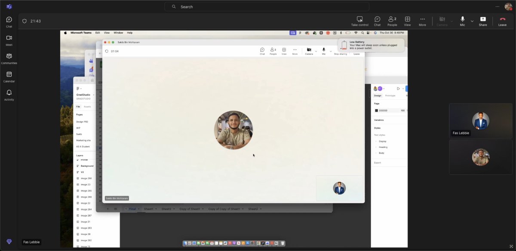Select the Design PRD page in Figma
The image size is (516, 251).
82,122
